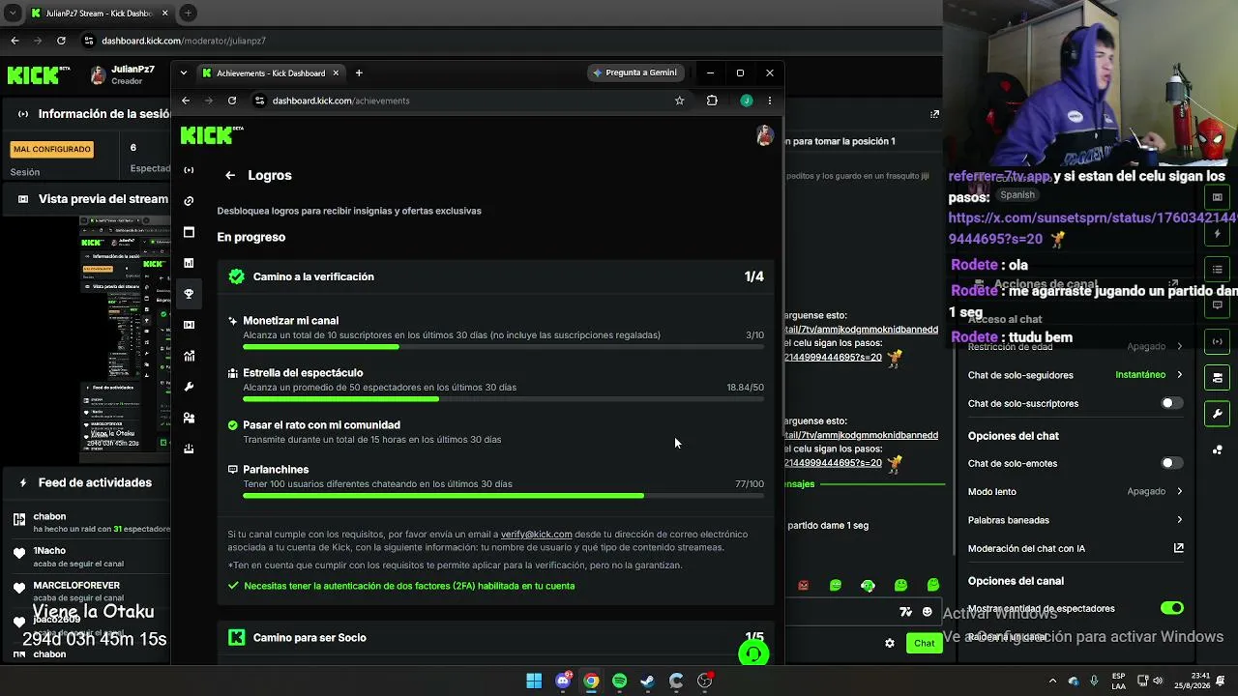Open the Chrome three-dot menu

coord(770,101)
